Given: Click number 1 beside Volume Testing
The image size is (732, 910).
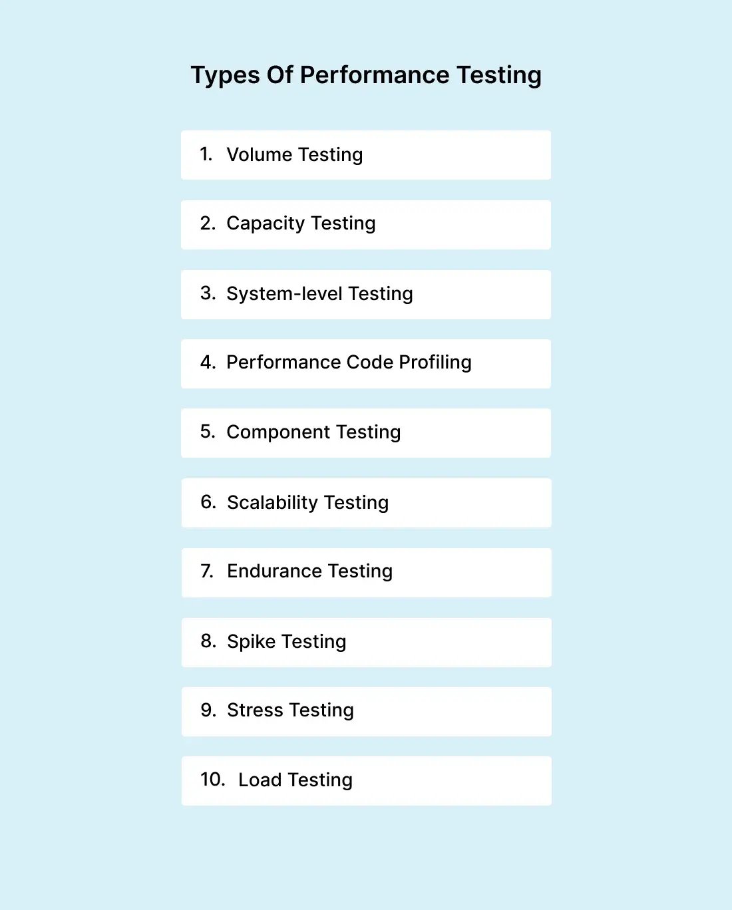Looking at the screenshot, I should [x=206, y=154].
